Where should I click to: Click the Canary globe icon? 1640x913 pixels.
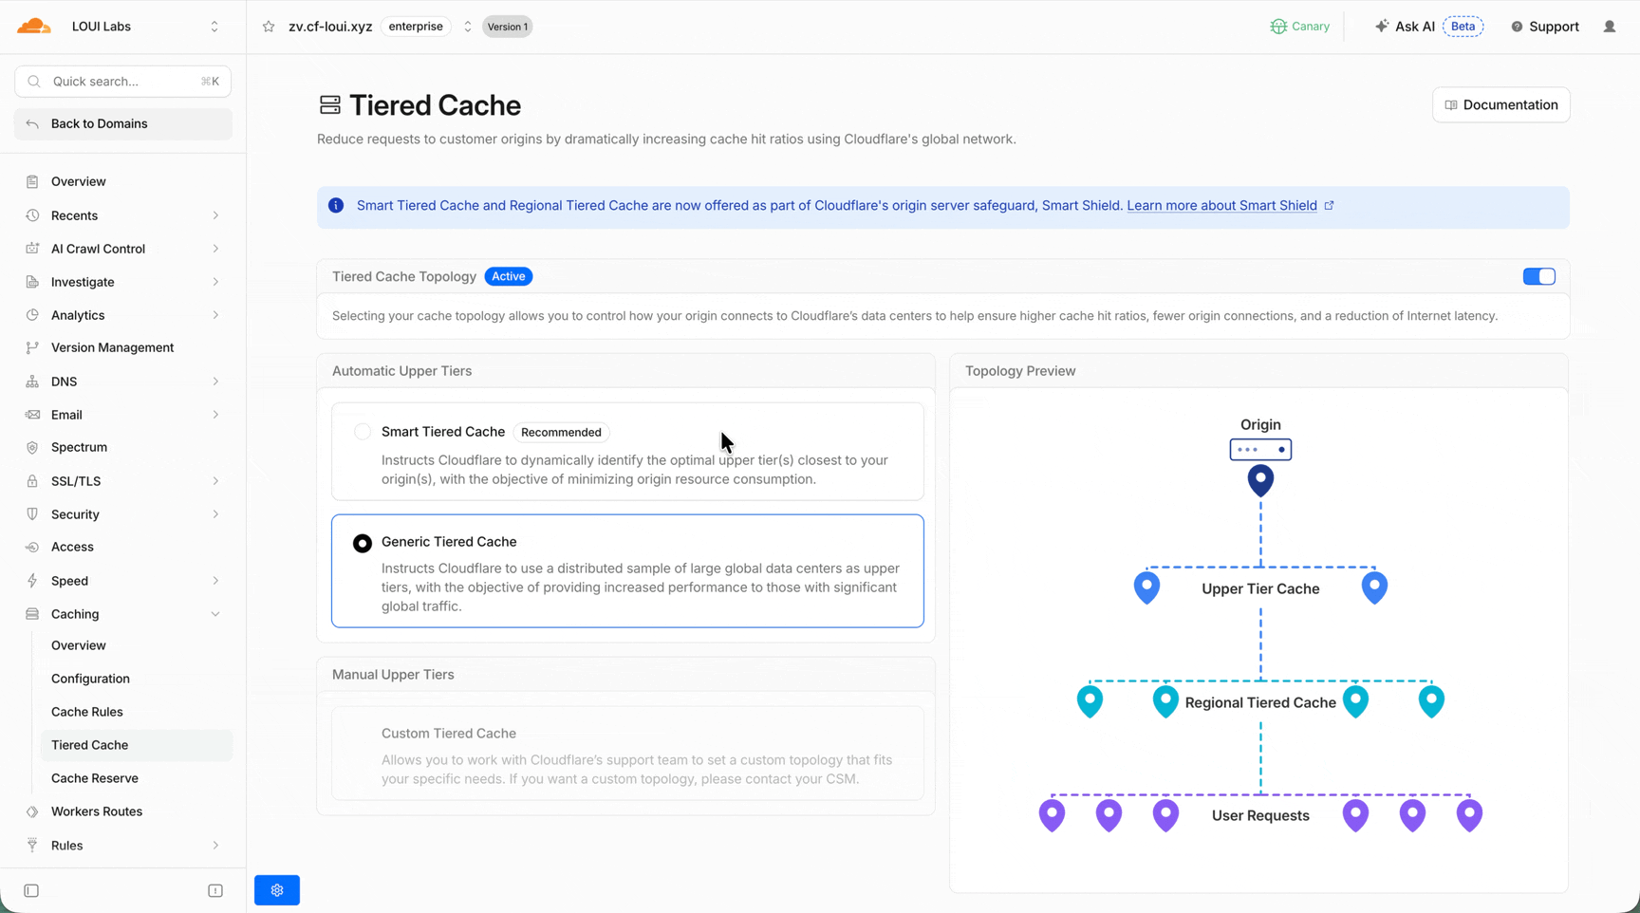click(x=1278, y=27)
